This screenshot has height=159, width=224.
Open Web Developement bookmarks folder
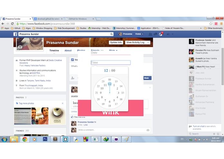click(64, 28)
